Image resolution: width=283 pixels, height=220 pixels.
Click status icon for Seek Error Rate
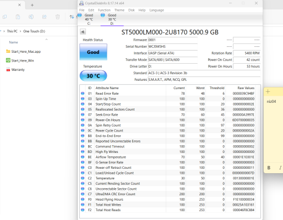83,114
